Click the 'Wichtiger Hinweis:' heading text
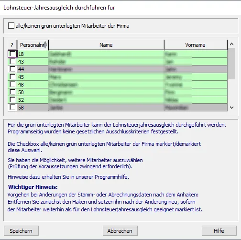 pos(33,187)
